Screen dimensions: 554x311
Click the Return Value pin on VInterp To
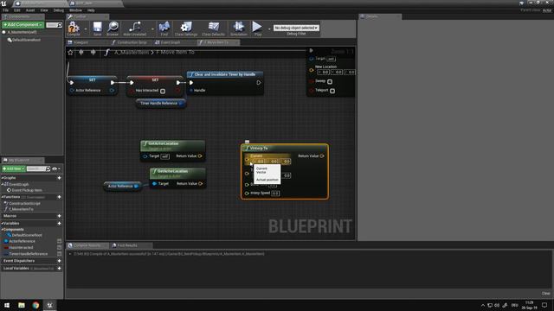pos(322,155)
